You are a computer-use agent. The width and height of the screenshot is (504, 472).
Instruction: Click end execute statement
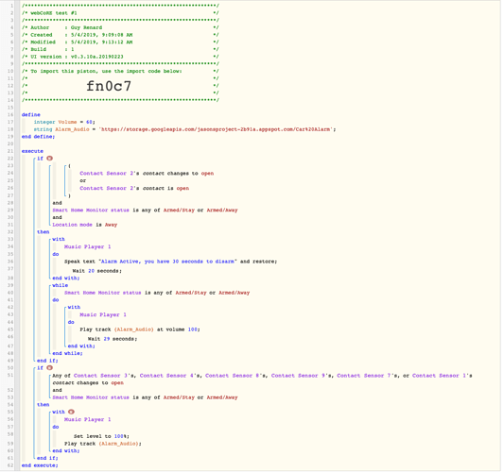point(40,465)
